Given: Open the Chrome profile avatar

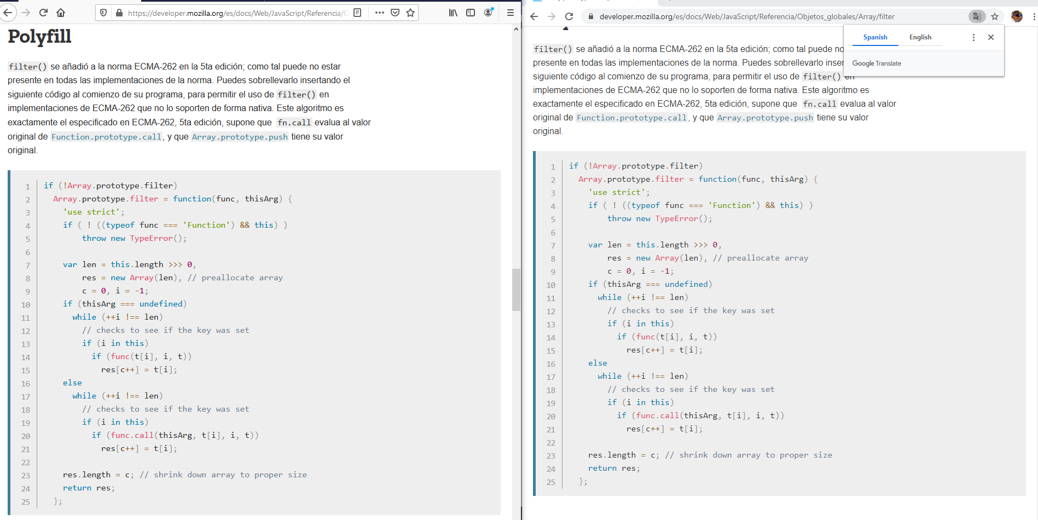Looking at the screenshot, I should coord(1017,16).
